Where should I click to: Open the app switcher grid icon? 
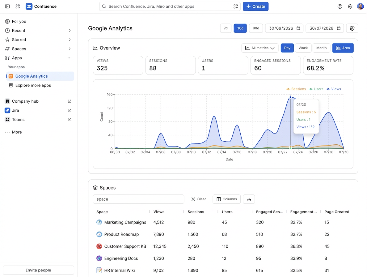[18, 6]
